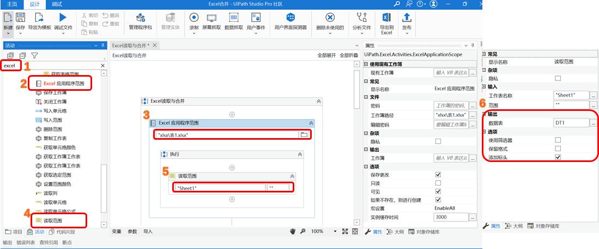599x249 pixels.
Task: Toggle the 保存更改 checkbox
Action: coord(438,175)
